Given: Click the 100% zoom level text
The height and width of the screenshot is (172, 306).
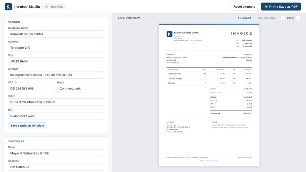Looking at the screenshot, I should (290, 18).
